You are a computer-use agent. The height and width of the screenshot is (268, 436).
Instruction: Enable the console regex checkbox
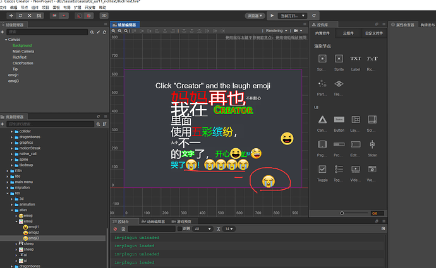click(179, 229)
